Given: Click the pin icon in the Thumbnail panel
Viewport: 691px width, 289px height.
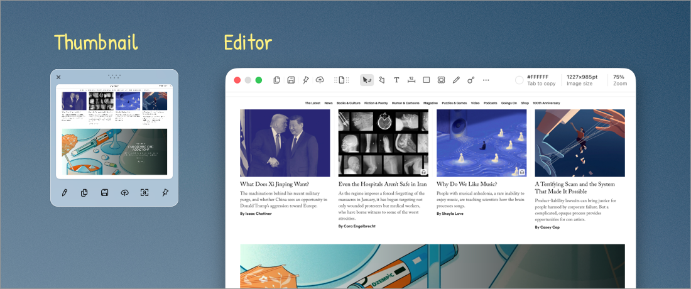Looking at the screenshot, I should click(165, 192).
